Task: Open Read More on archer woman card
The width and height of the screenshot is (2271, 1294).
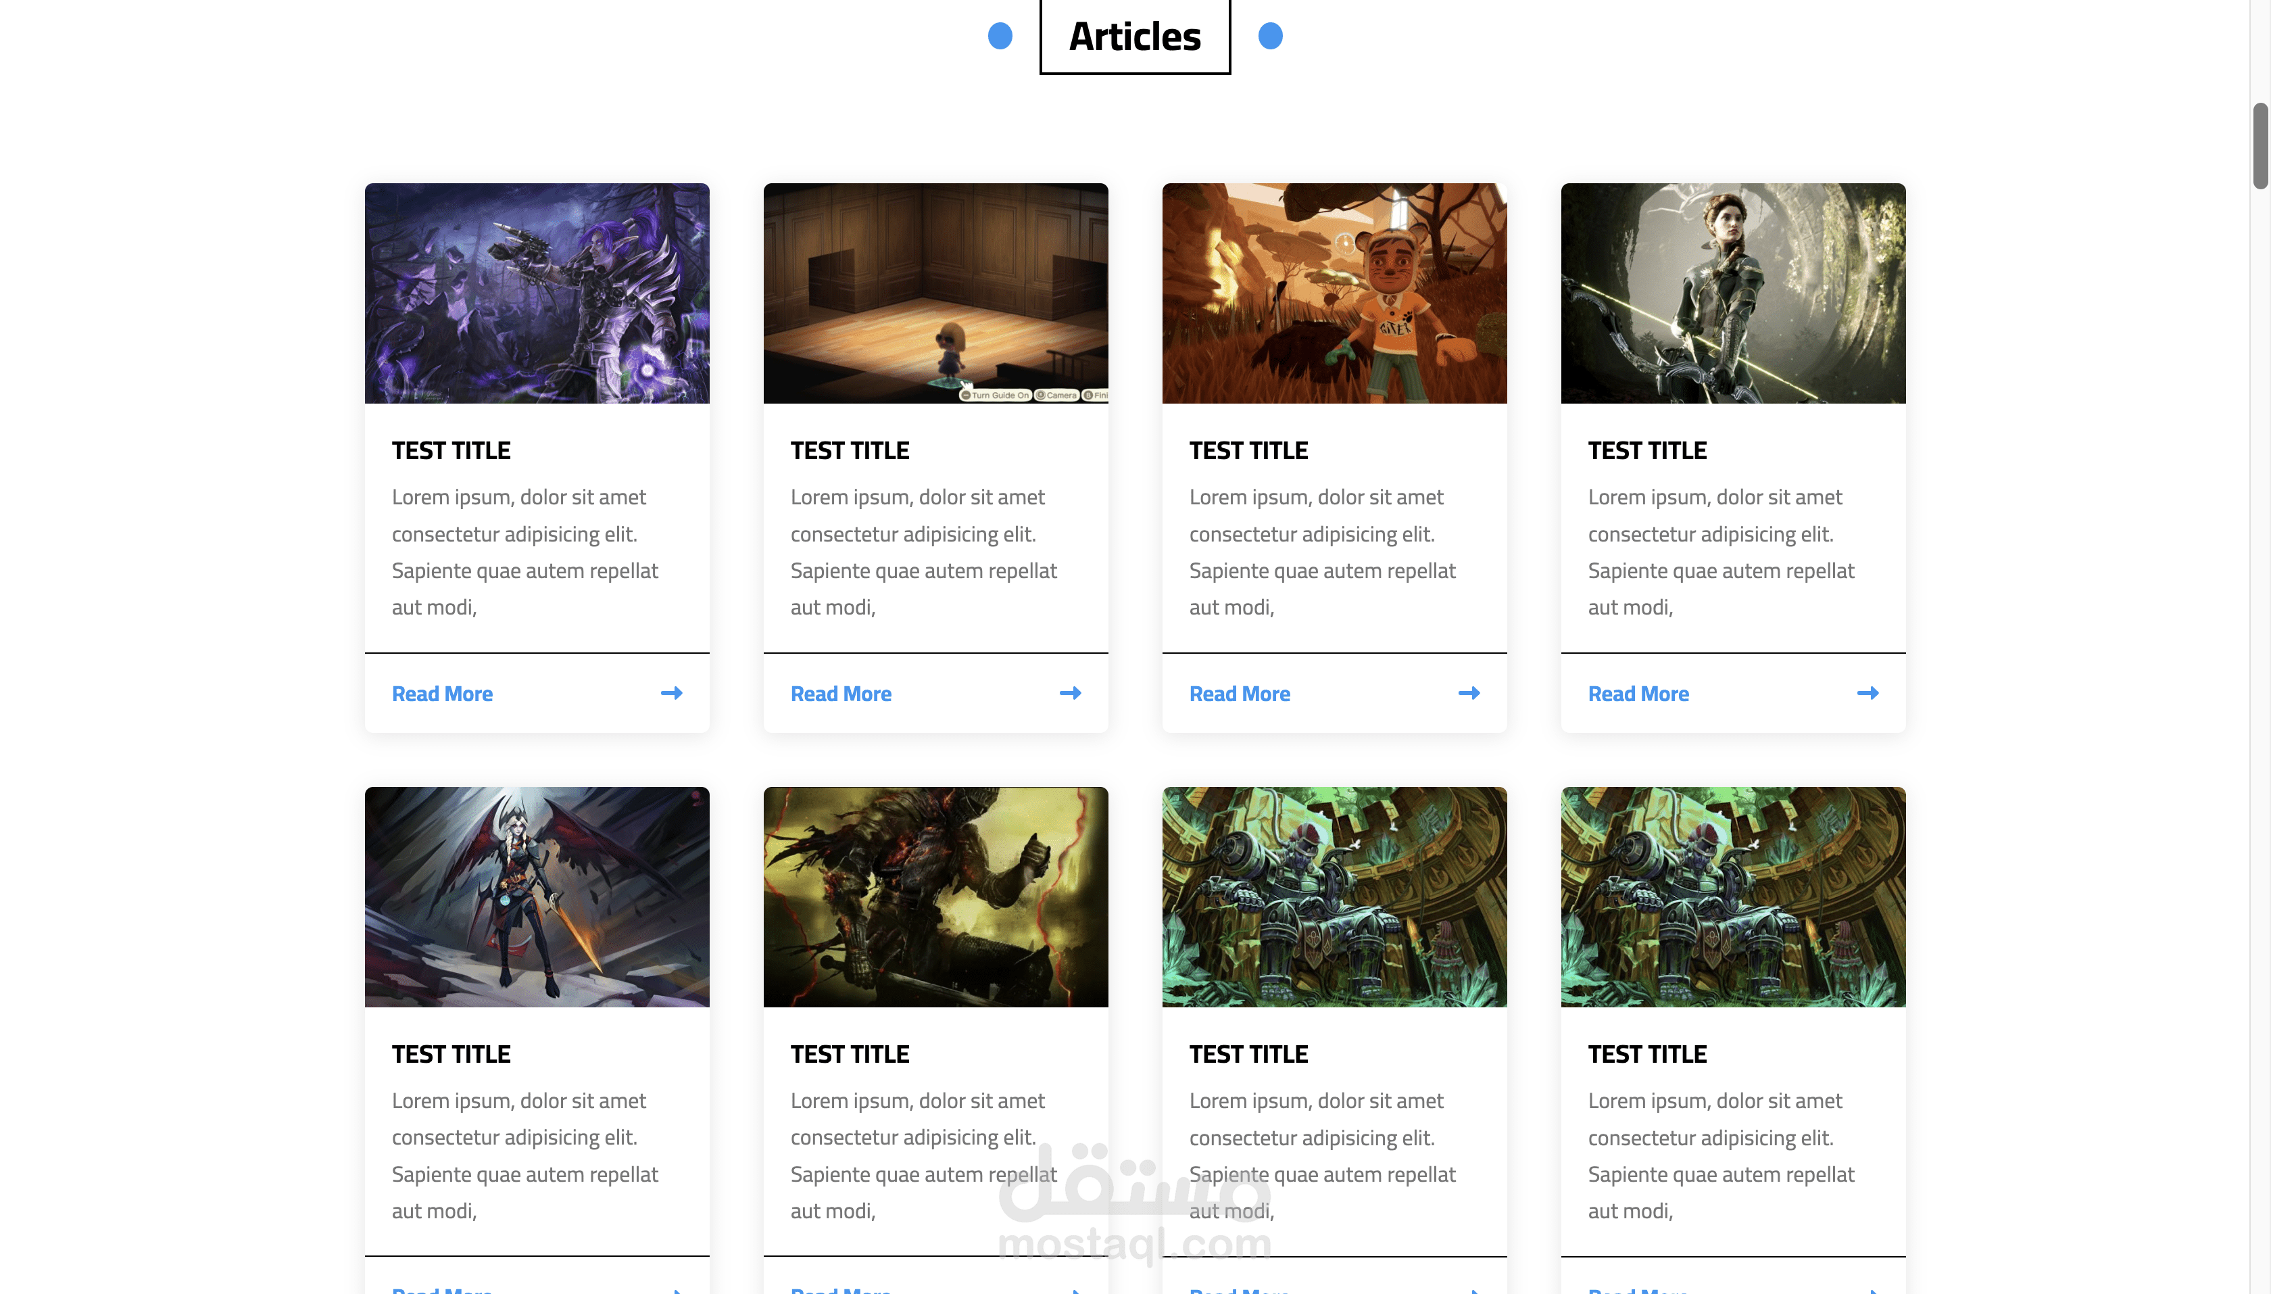Action: (x=1638, y=694)
